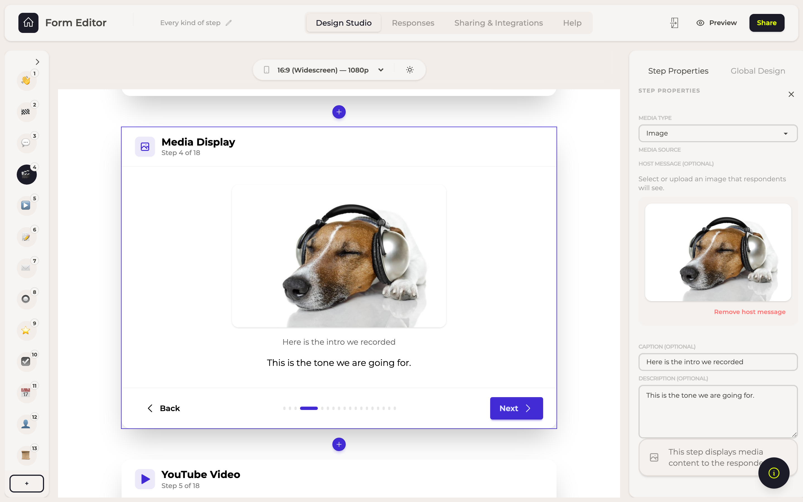Click the Back button in the form

point(164,408)
